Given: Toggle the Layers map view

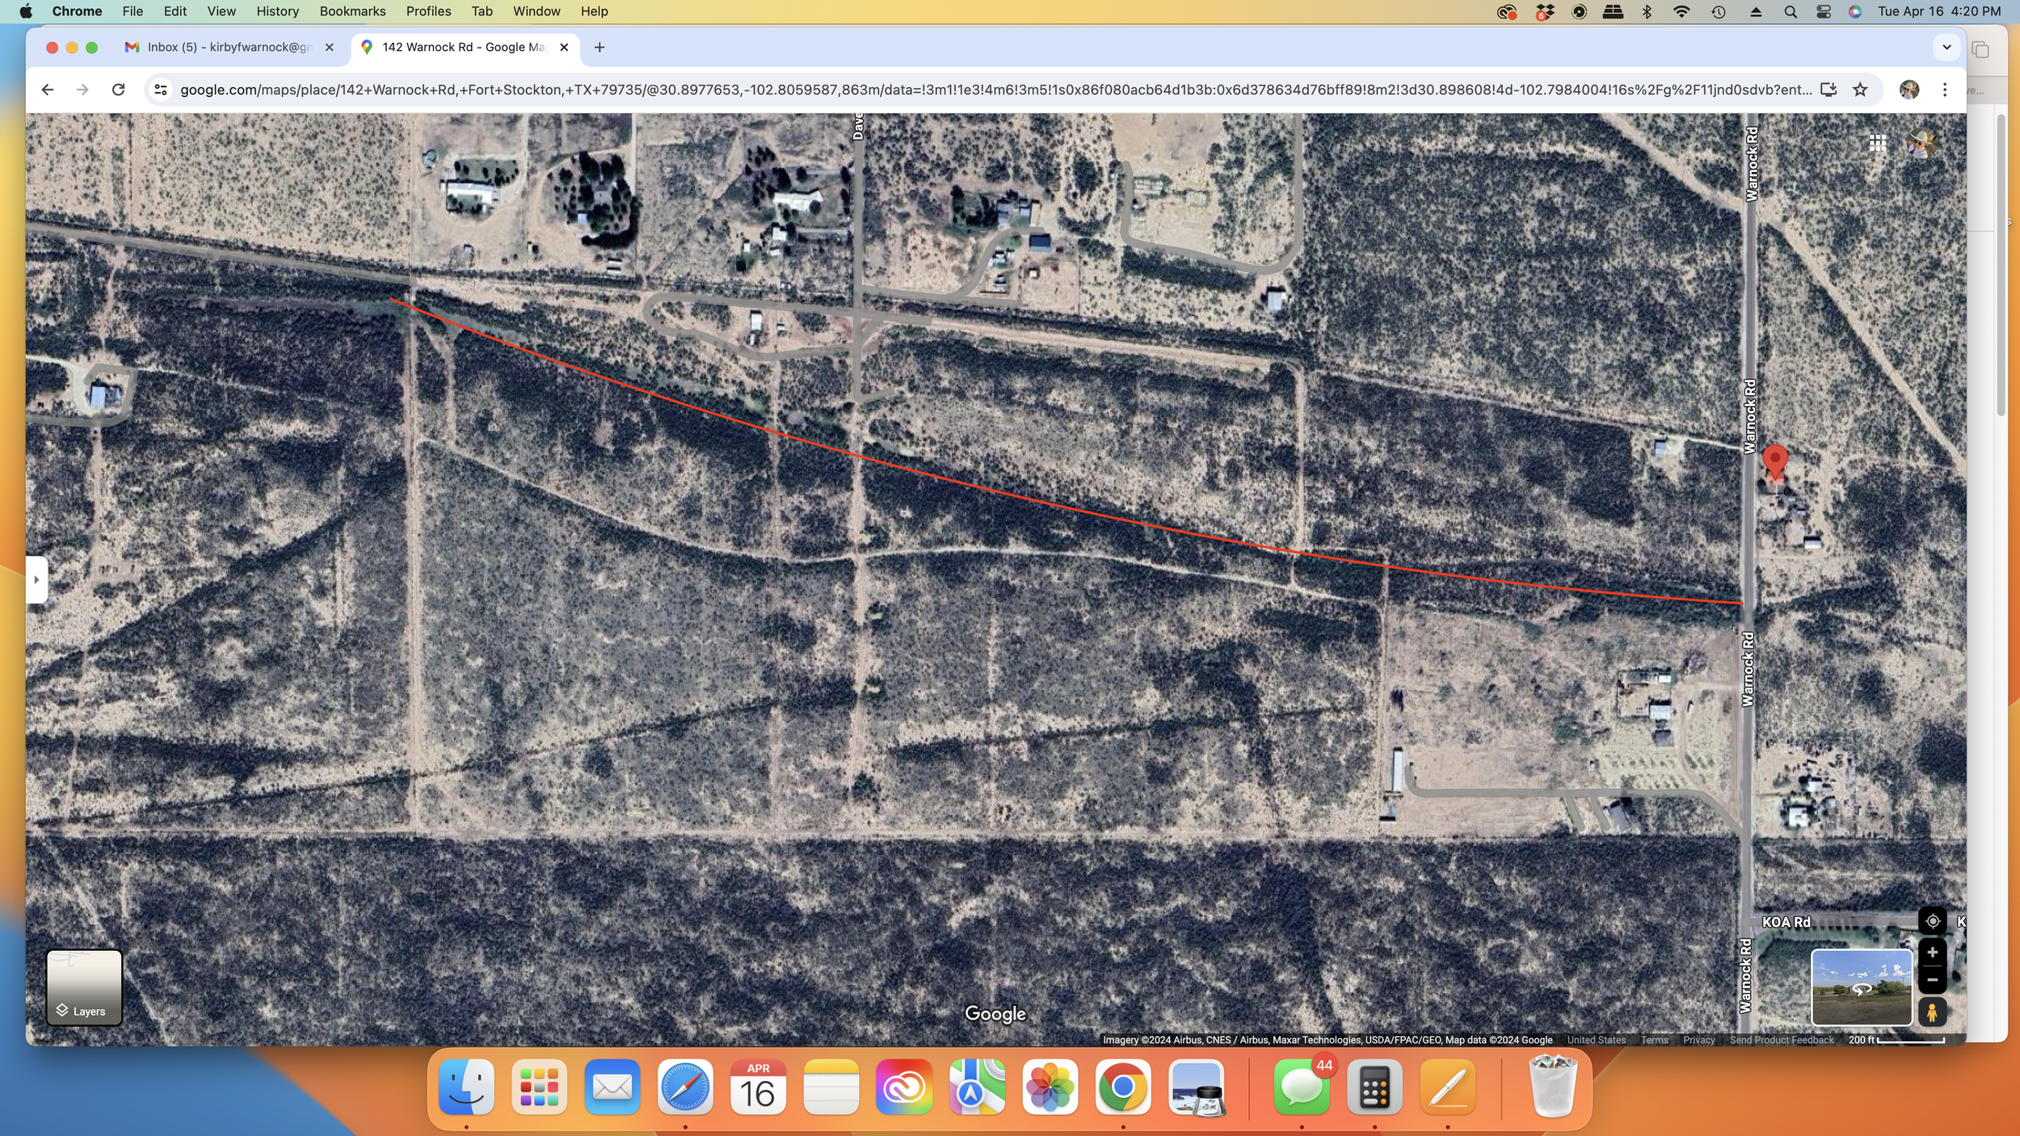Looking at the screenshot, I should 84,987.
